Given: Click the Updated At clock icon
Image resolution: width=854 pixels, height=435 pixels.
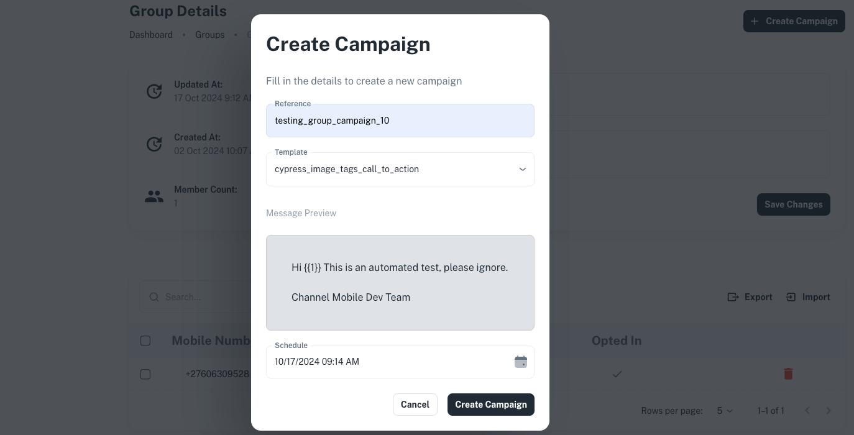Looking at the screenshot, I should click(x=154, y=91).
